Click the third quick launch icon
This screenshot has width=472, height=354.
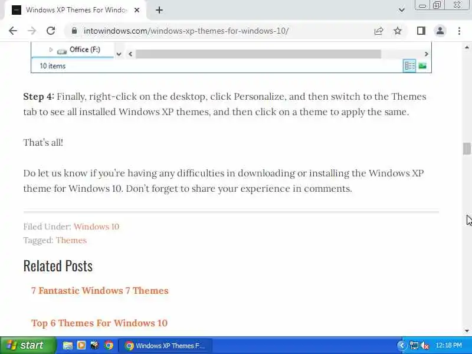tap(95, 345)
